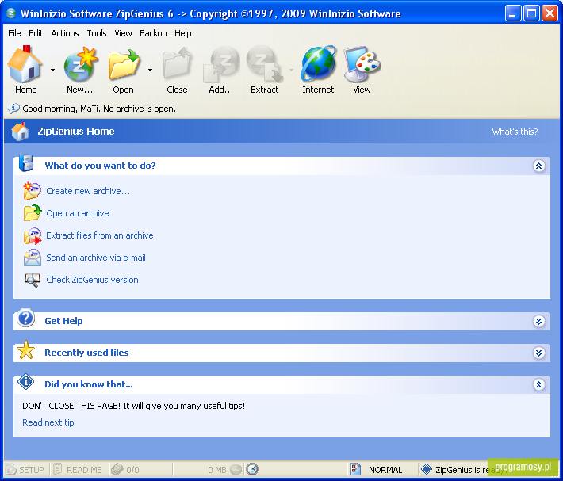The height and width of the screenshot is (481, 563).
Task: Expand the Get Help section
Action: click(538, 321)
